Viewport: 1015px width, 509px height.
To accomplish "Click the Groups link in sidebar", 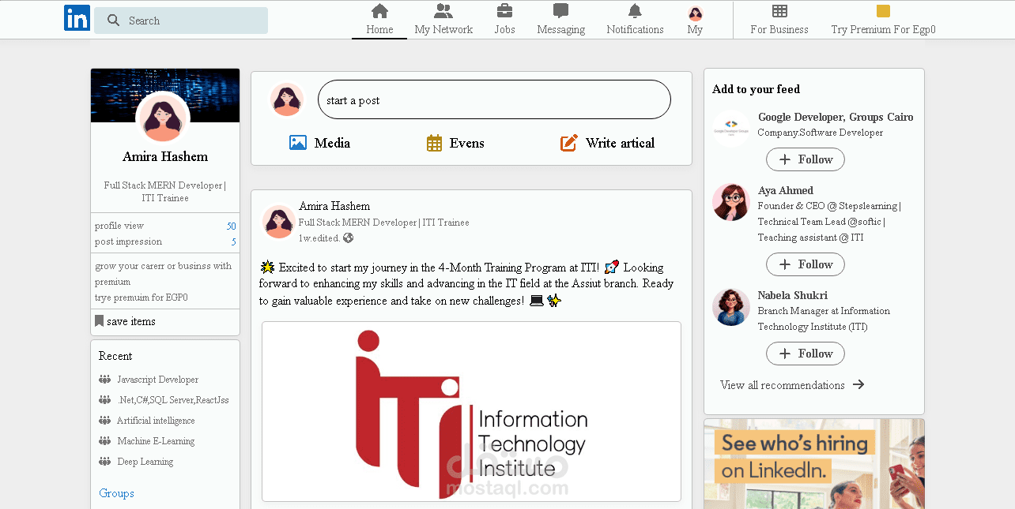I will (x=116, y=493).
